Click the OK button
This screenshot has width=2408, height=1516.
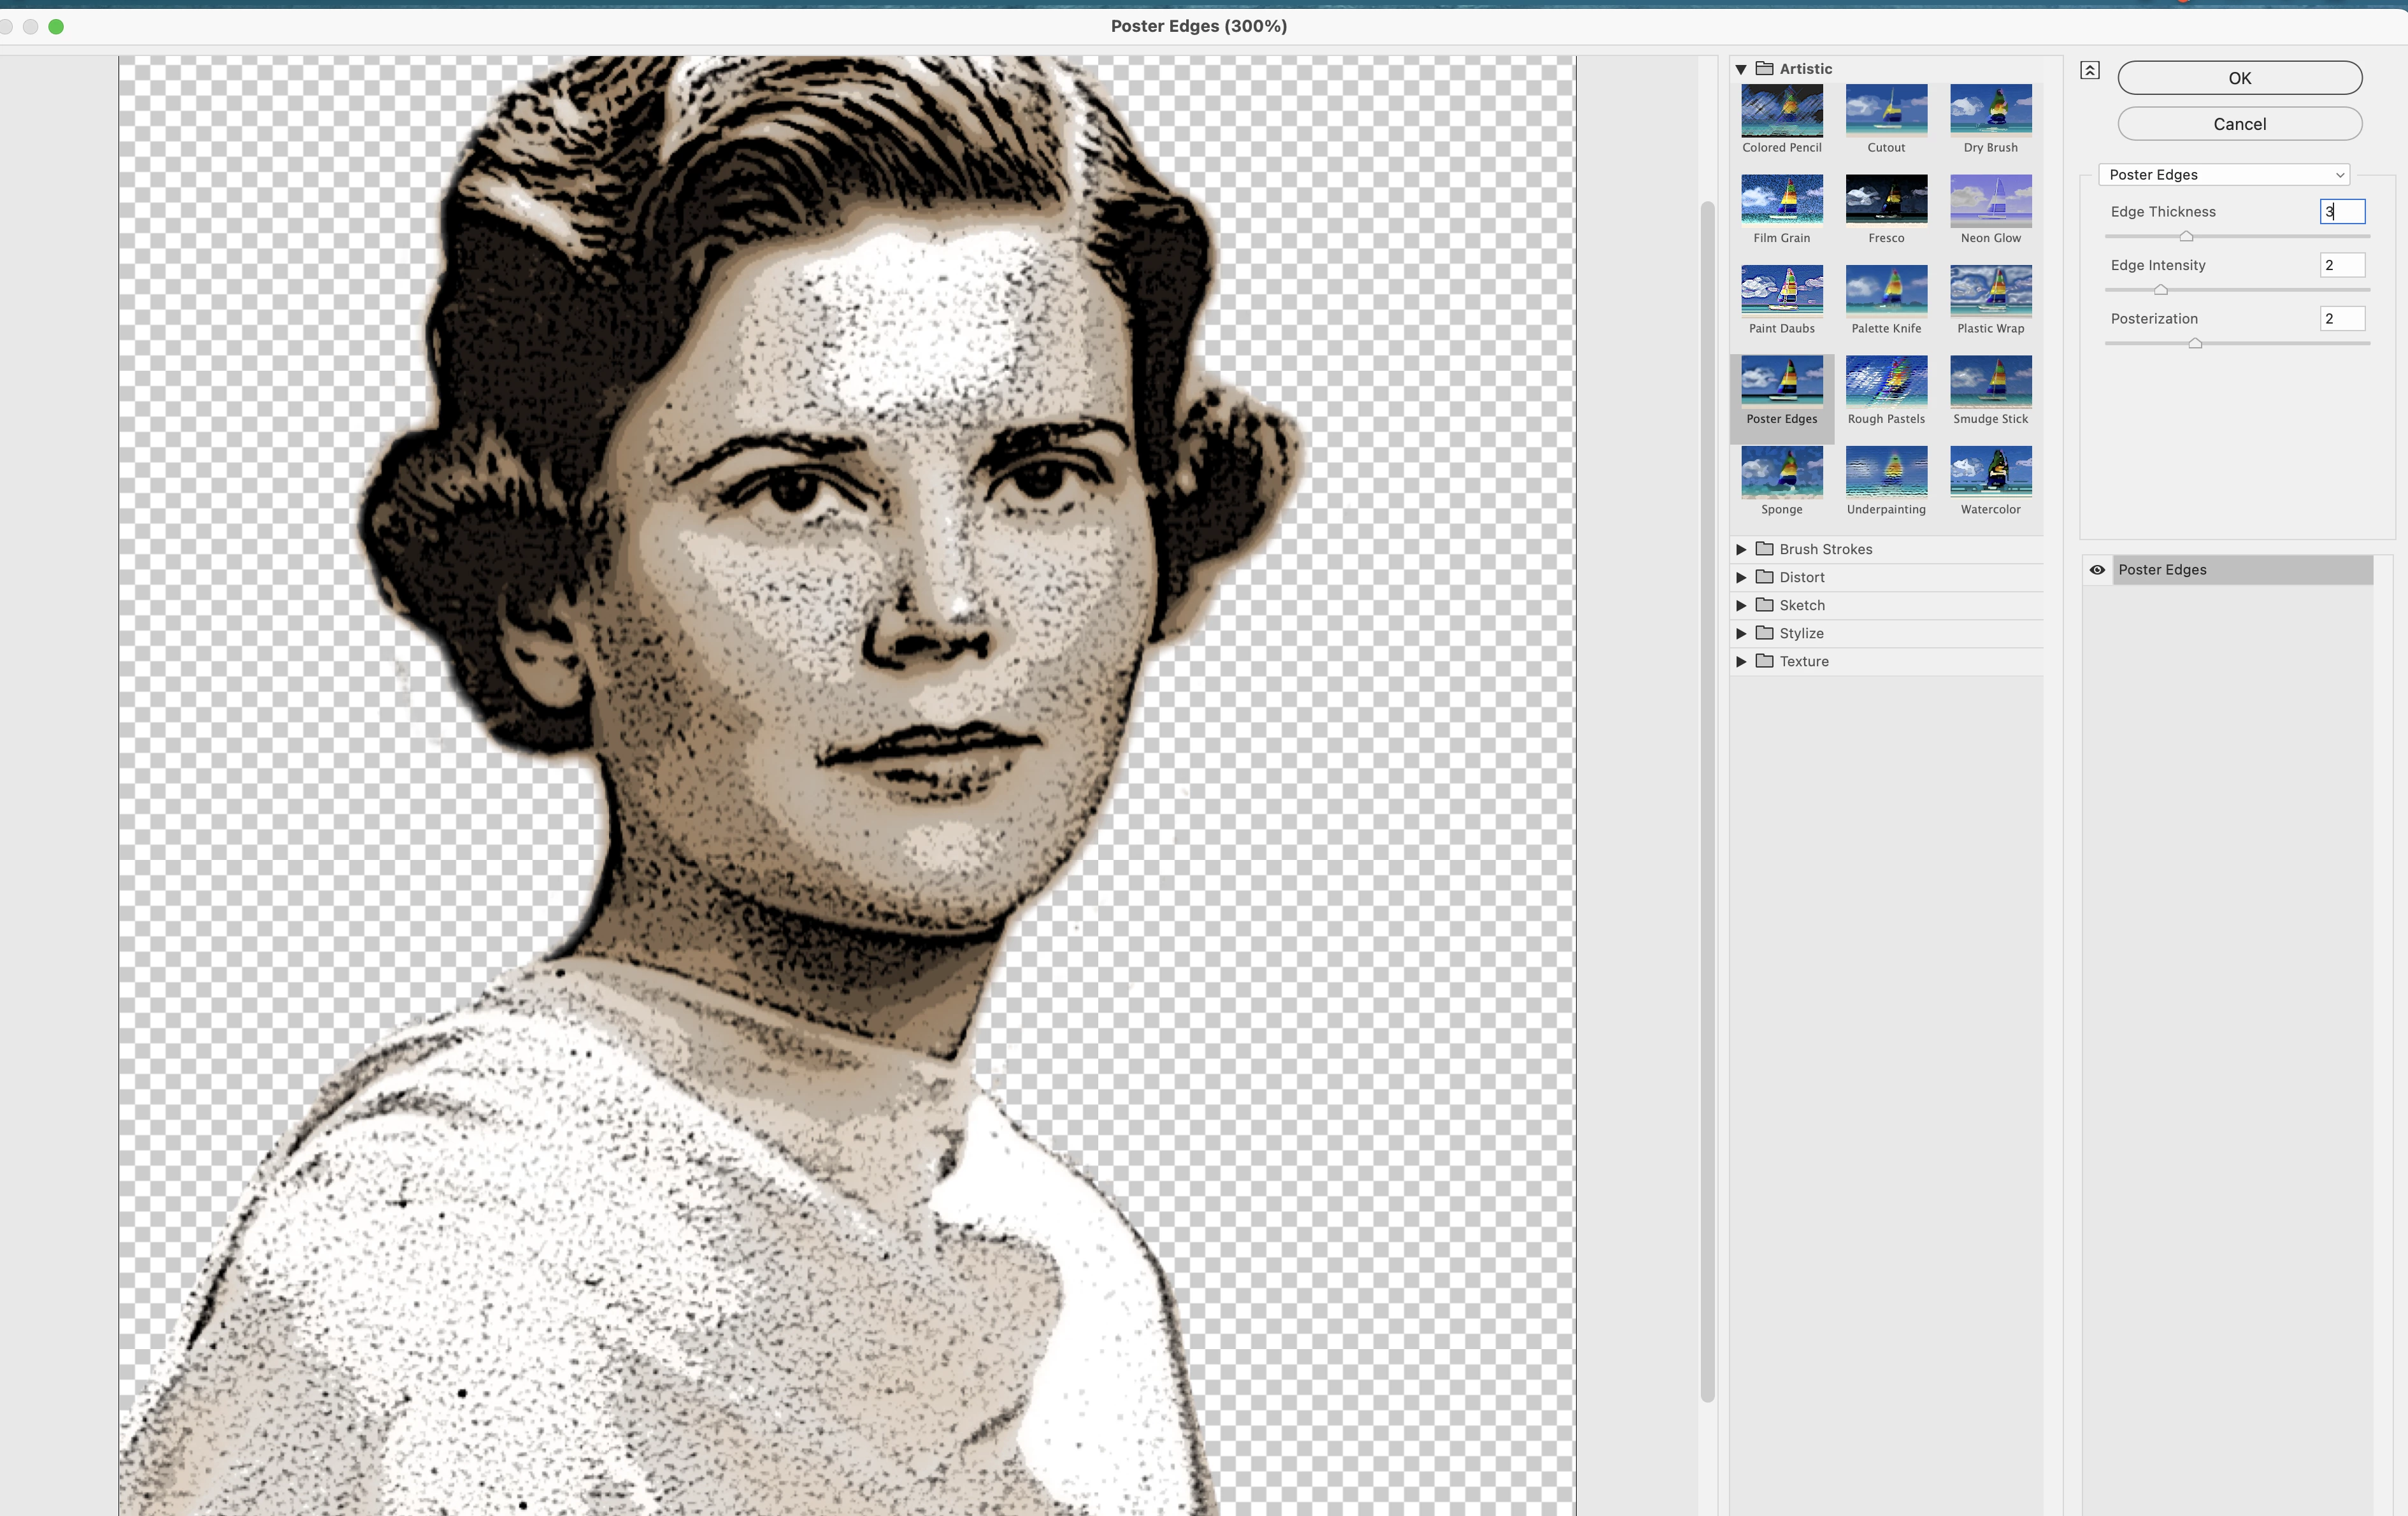2239,78
